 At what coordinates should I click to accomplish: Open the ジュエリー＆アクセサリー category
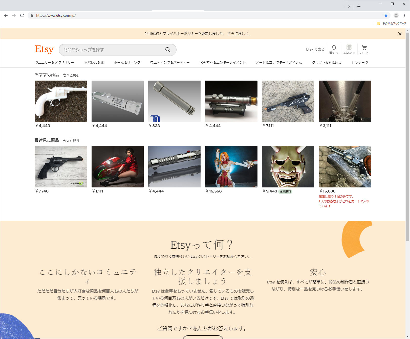(x=54, y=62)
